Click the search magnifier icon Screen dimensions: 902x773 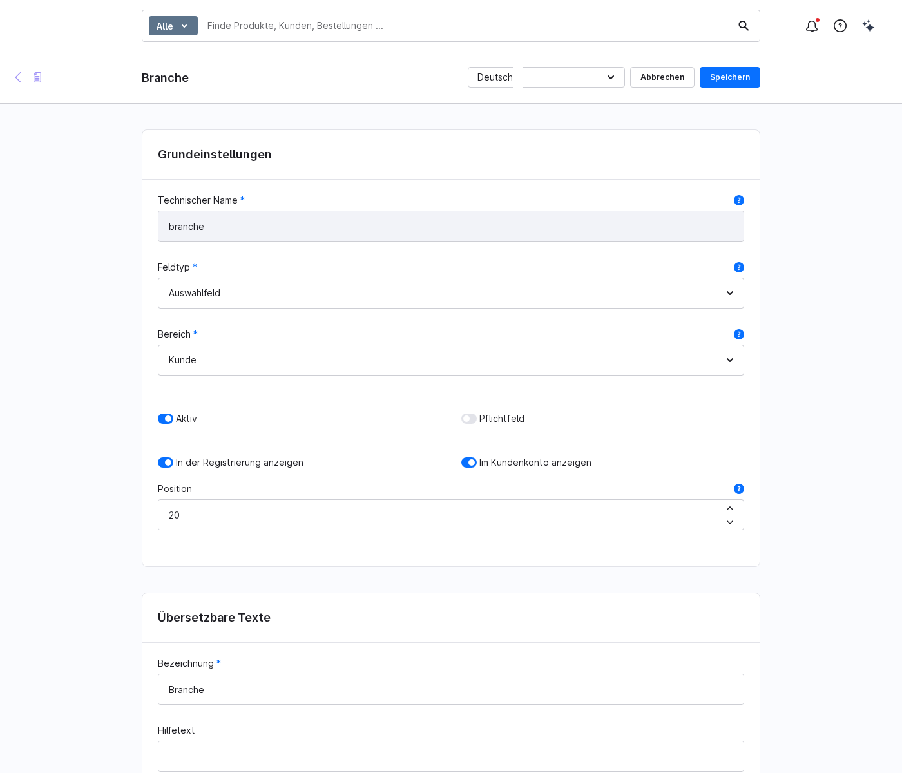[744, 26]
